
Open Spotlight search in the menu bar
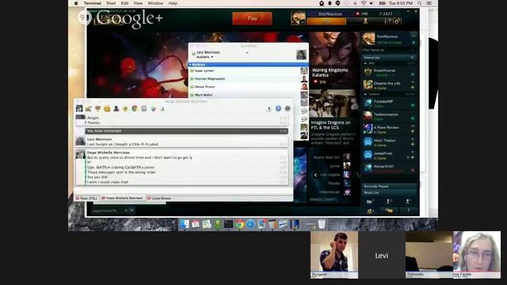tap(419, 3)
